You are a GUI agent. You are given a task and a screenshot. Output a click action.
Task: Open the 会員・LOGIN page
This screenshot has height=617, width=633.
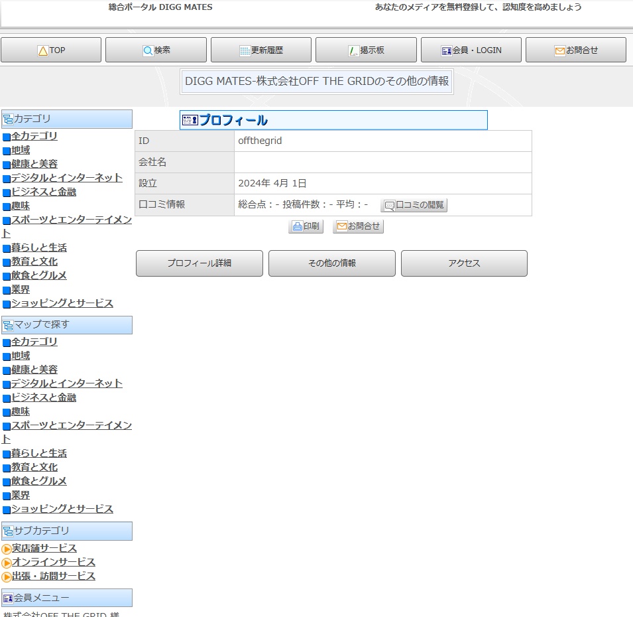[x=471, y=50]
